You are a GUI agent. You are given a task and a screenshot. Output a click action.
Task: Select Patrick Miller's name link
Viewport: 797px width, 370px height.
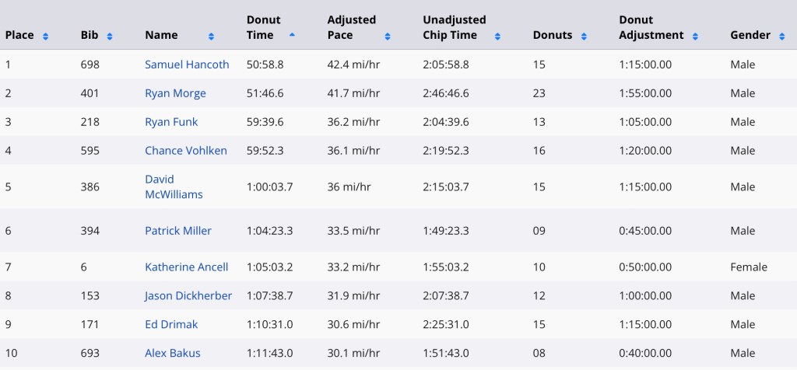click(178, 230)
